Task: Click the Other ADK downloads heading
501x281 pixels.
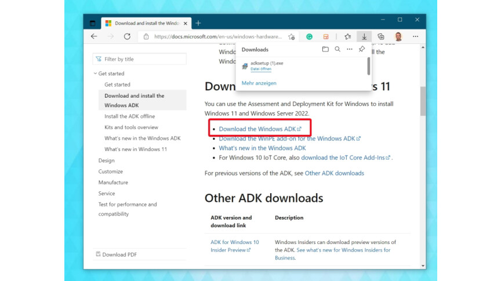Action: [264, 198]
